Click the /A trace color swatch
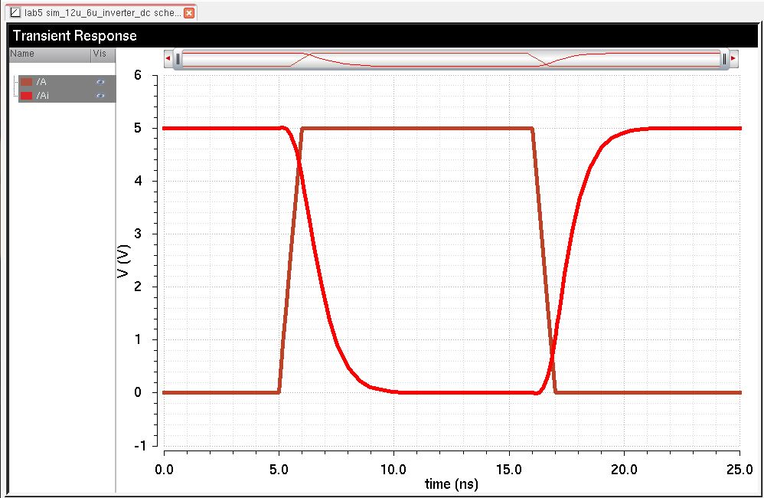The height and width of the screenshot is (498, 764). pyautogui.click(x=26, y=81)
